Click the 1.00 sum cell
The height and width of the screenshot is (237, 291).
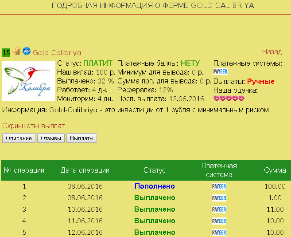pos(275,198)
